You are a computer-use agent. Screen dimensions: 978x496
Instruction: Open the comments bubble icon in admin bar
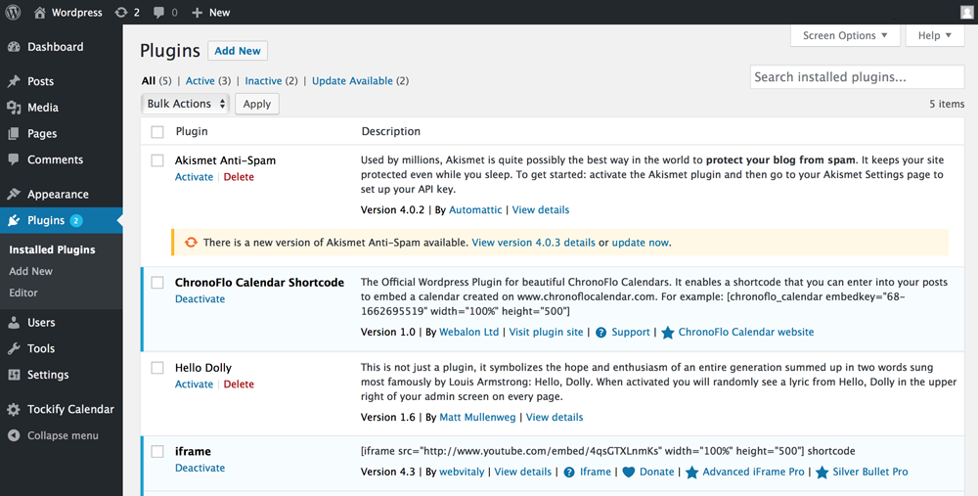(x=159, y=13)
